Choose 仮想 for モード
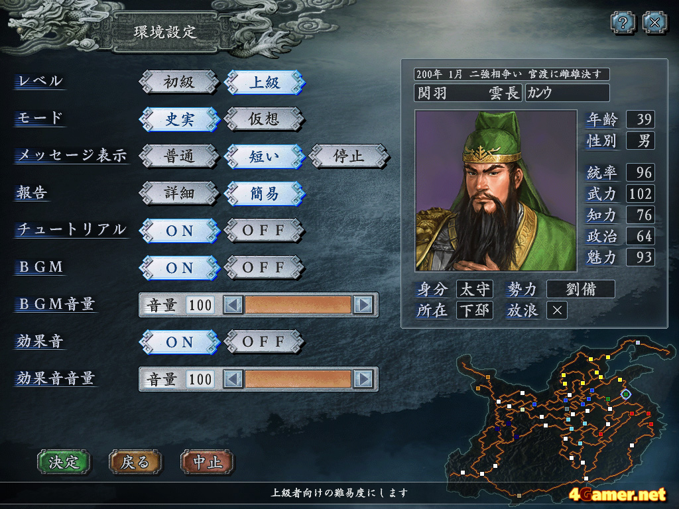 pos(264,119)
